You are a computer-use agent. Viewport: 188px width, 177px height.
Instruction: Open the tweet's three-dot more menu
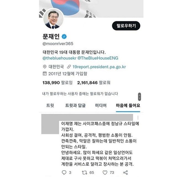[138, 118]
